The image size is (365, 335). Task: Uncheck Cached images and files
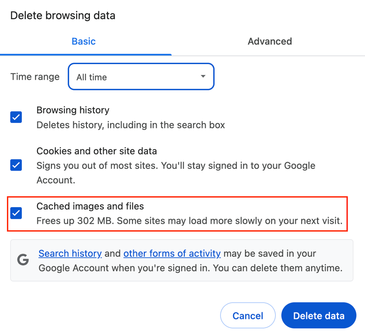(16, 213)
